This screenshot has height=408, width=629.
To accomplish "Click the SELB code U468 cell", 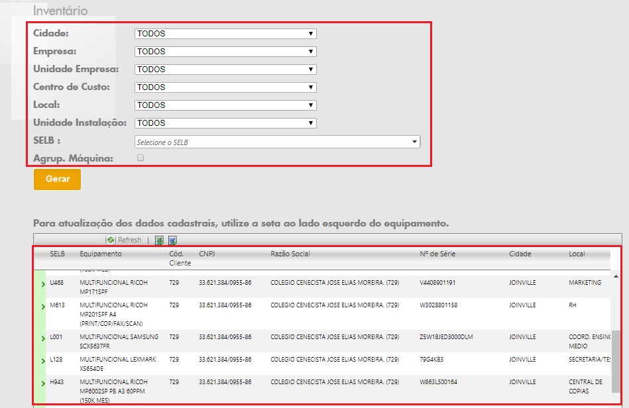I will point(56,283).
